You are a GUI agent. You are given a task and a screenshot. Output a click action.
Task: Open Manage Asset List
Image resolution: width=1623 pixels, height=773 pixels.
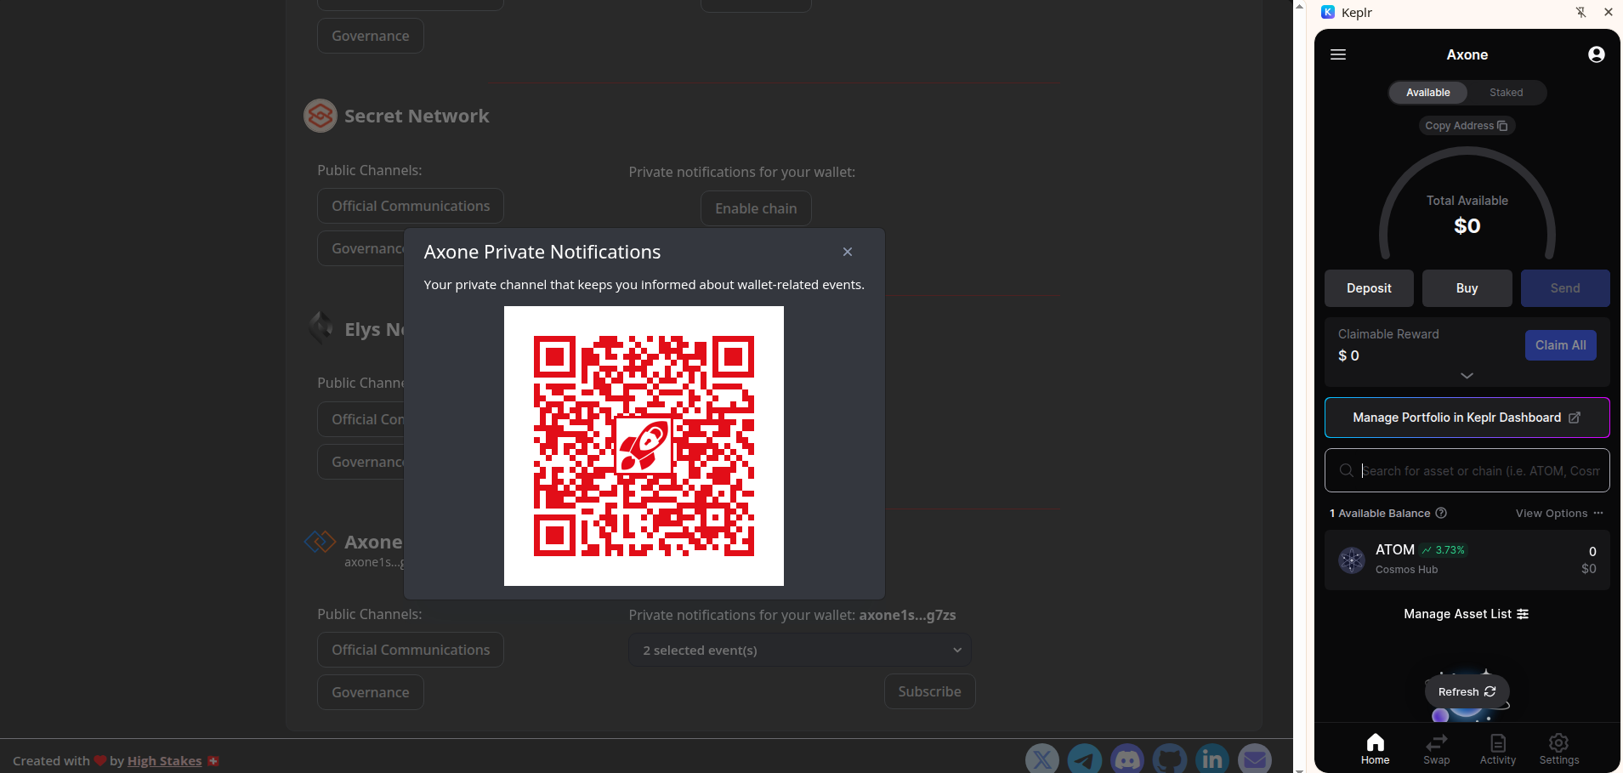pyautogui.click(x=1467, y=614)
